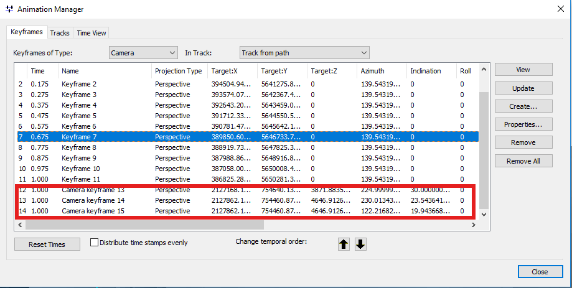Click the vertical scrollbar thumb
This screenshot has width=572, height=288.
click(484, 150)
